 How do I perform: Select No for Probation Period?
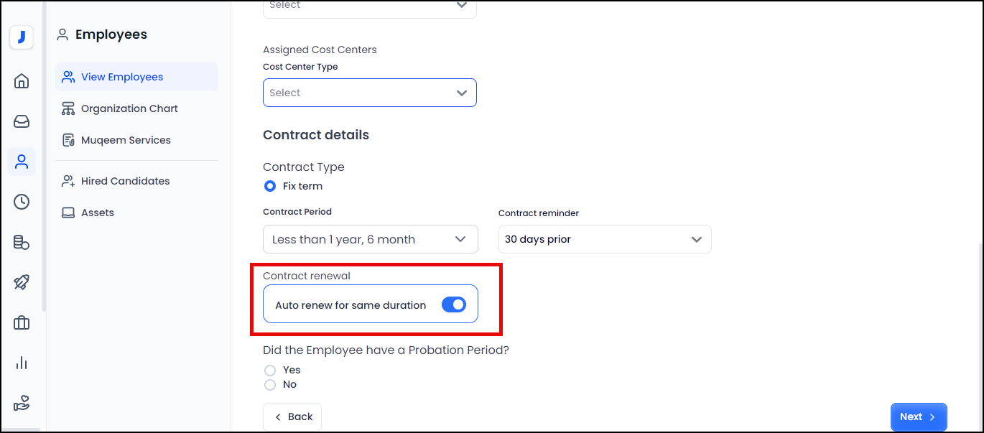270,385
